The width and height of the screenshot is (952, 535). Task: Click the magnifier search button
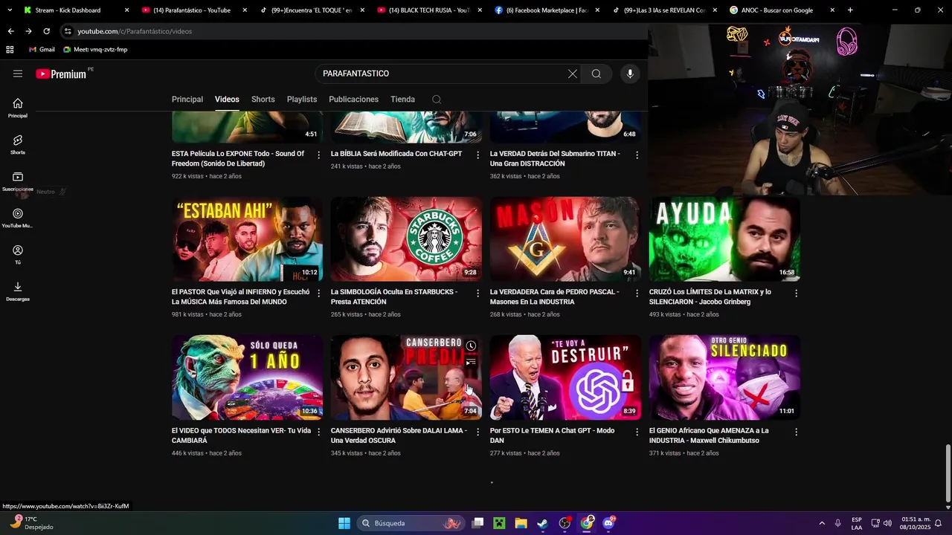pyautogui.click(x=596, y=74)
